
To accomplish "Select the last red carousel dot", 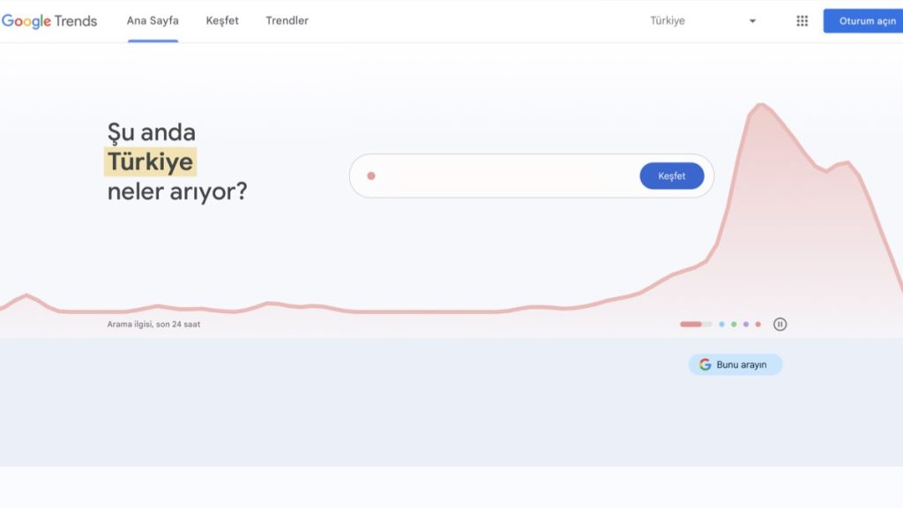I will (x=758, y=325).
